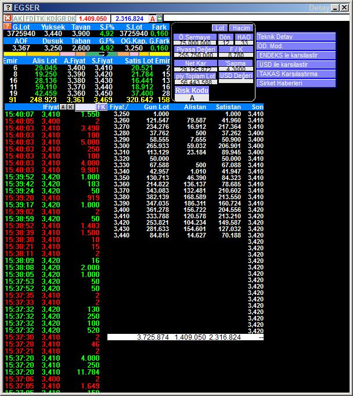Open OD. Mod.

click(296, 46)
